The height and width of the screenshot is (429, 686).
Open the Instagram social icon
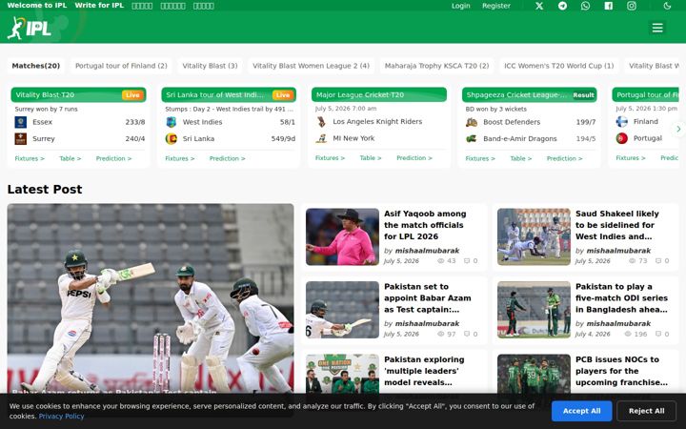pos(632,6)
